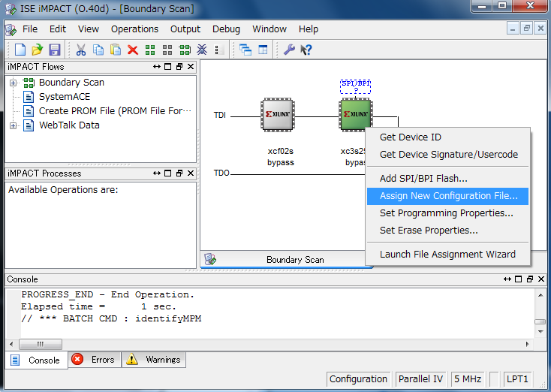Click the What's This help cursor icon

[306, 50]
